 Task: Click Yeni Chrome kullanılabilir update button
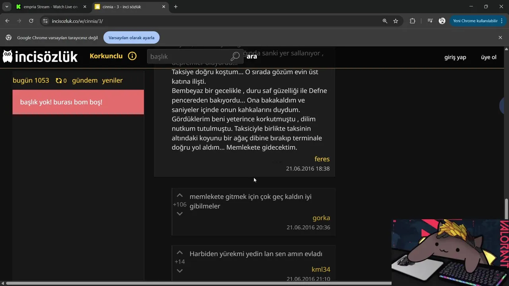(x=475, y=21)
